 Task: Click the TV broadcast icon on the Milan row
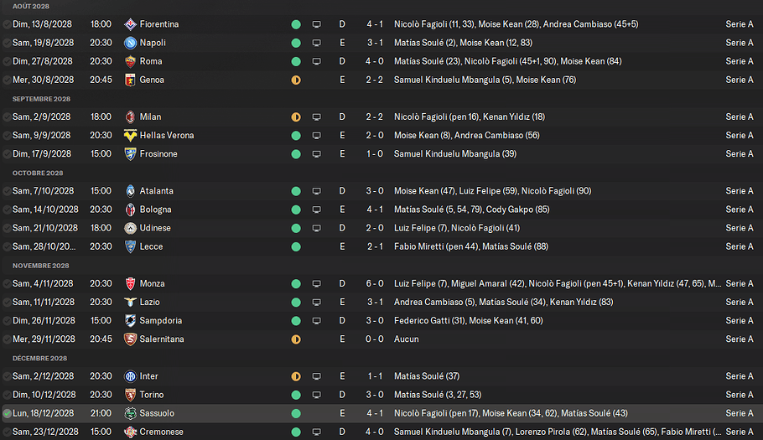click(316, 117)
